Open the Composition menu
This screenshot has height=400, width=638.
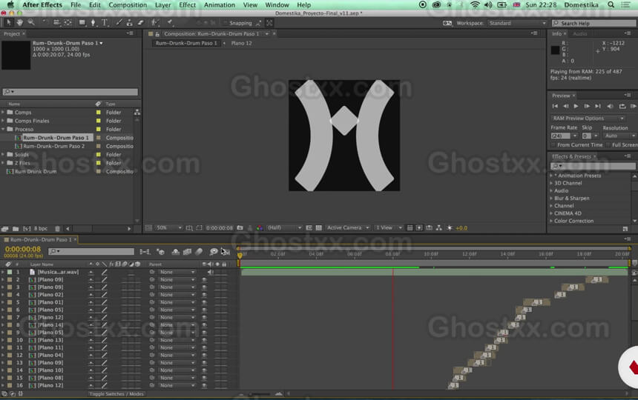click(x=128, y=5)
